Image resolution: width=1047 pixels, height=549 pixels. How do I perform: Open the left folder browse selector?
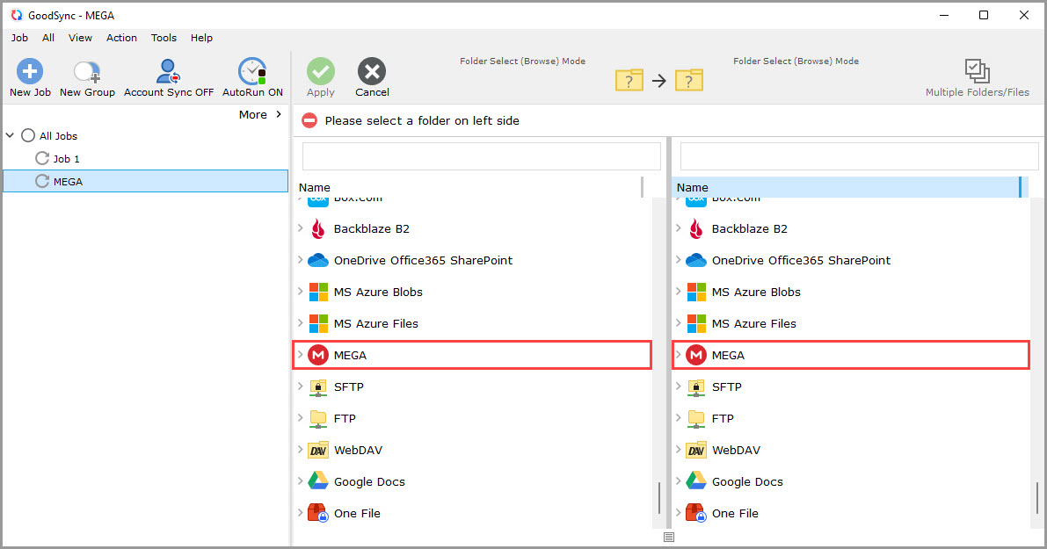click(x=629, y=80)
